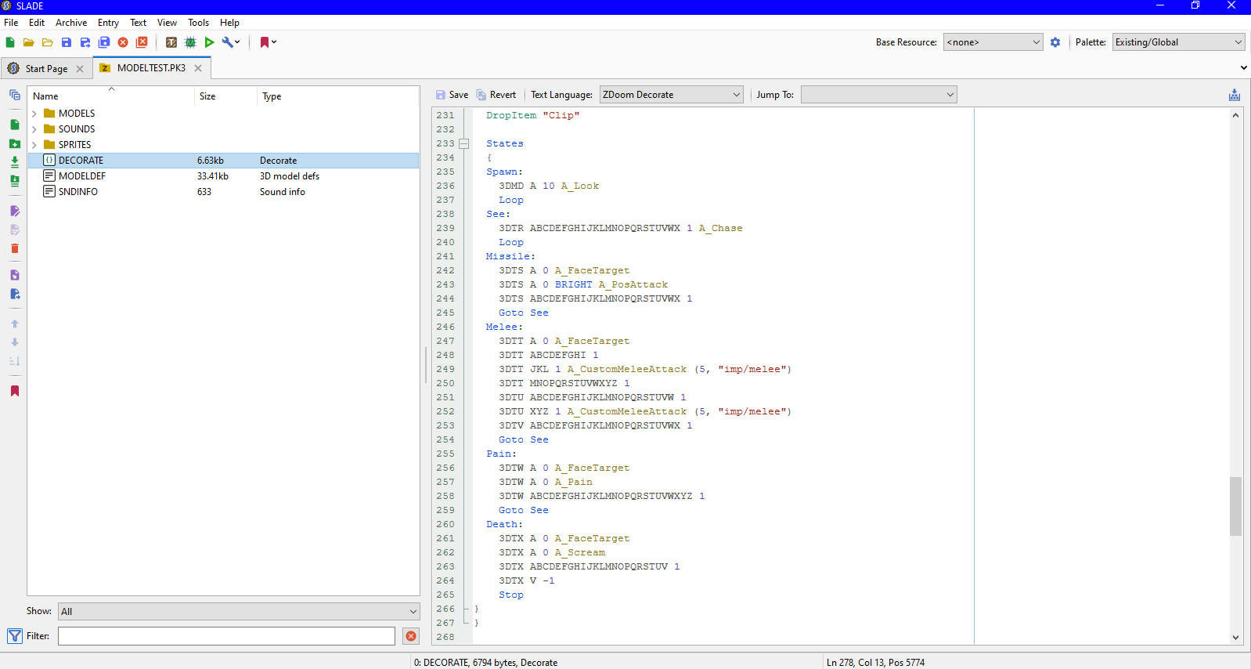Image resolution: width=1251 pixels, height=669 pixels.
Task: Open the Map Editor toolbar icon
Action: [x=190, y=42]
